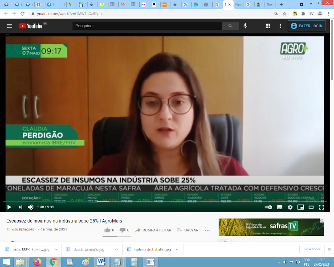Open Paint from the taskbar
This screenshot has width=334, height=267.
coord(86,262)
